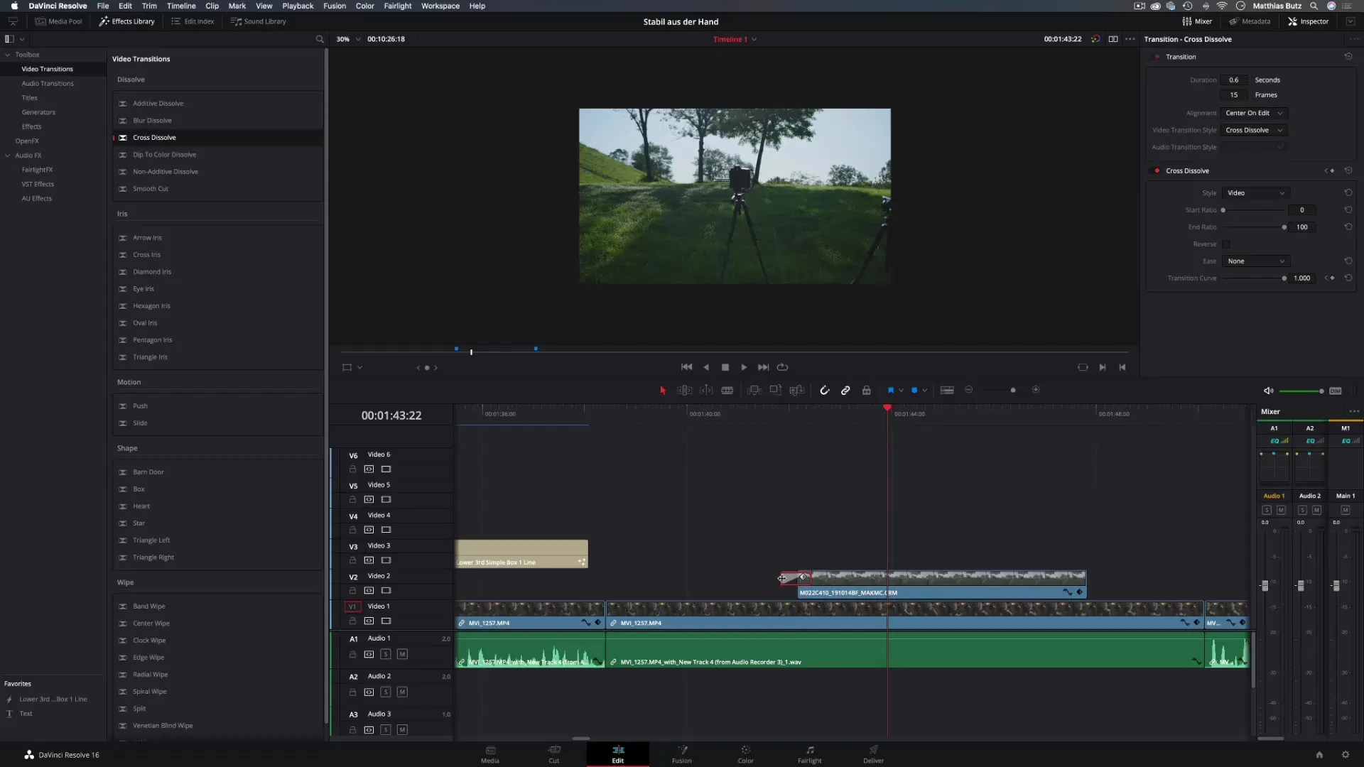This screenshot has width=1364, height=767.
Task: Open the Fairlight menu in menu bar
Action: tap(397, 6)
